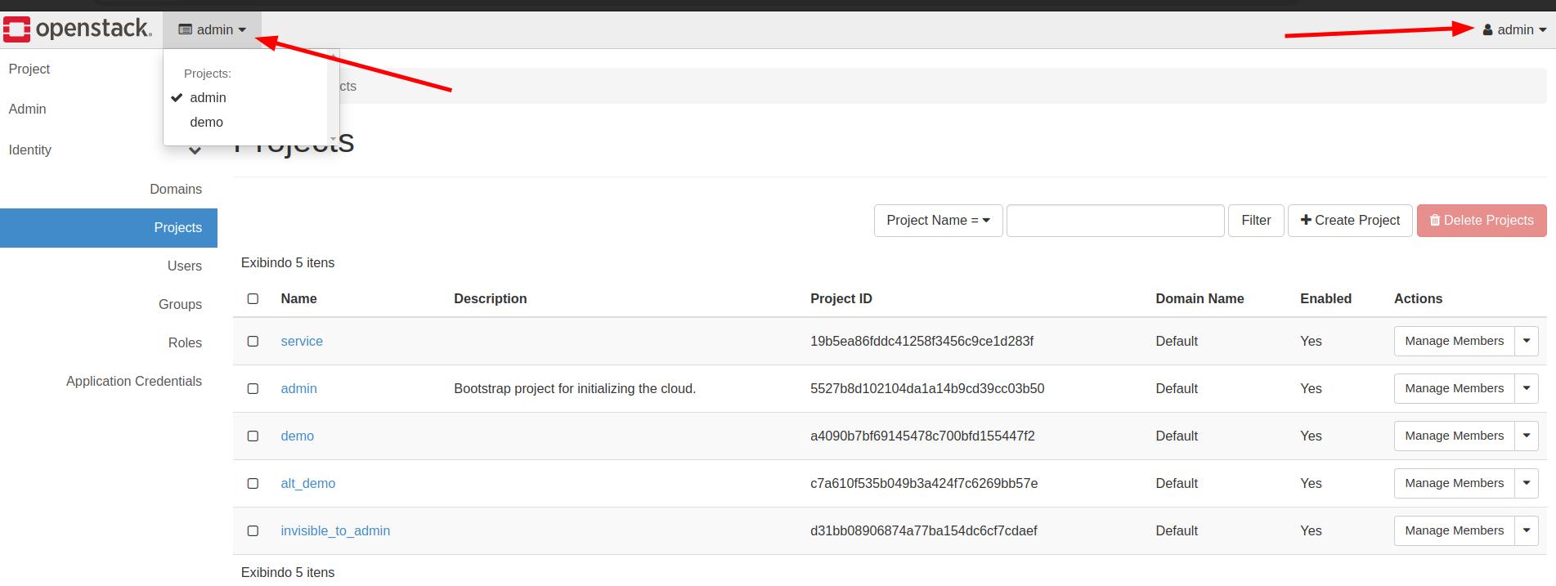Open the alt_demo project link
The image size is (1556, 586).
coord(307,484)
